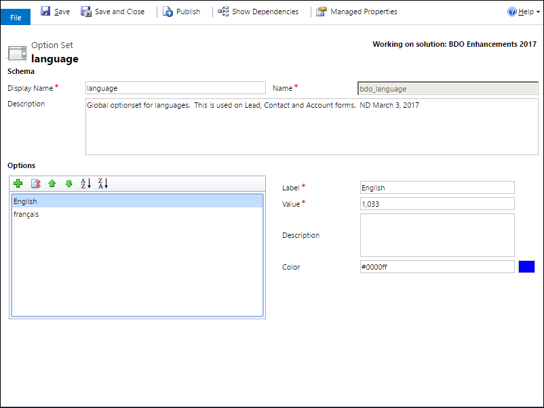Move English option up with green arrow
The width and height of the screenshot is (544, 408).
coord(52,183)
